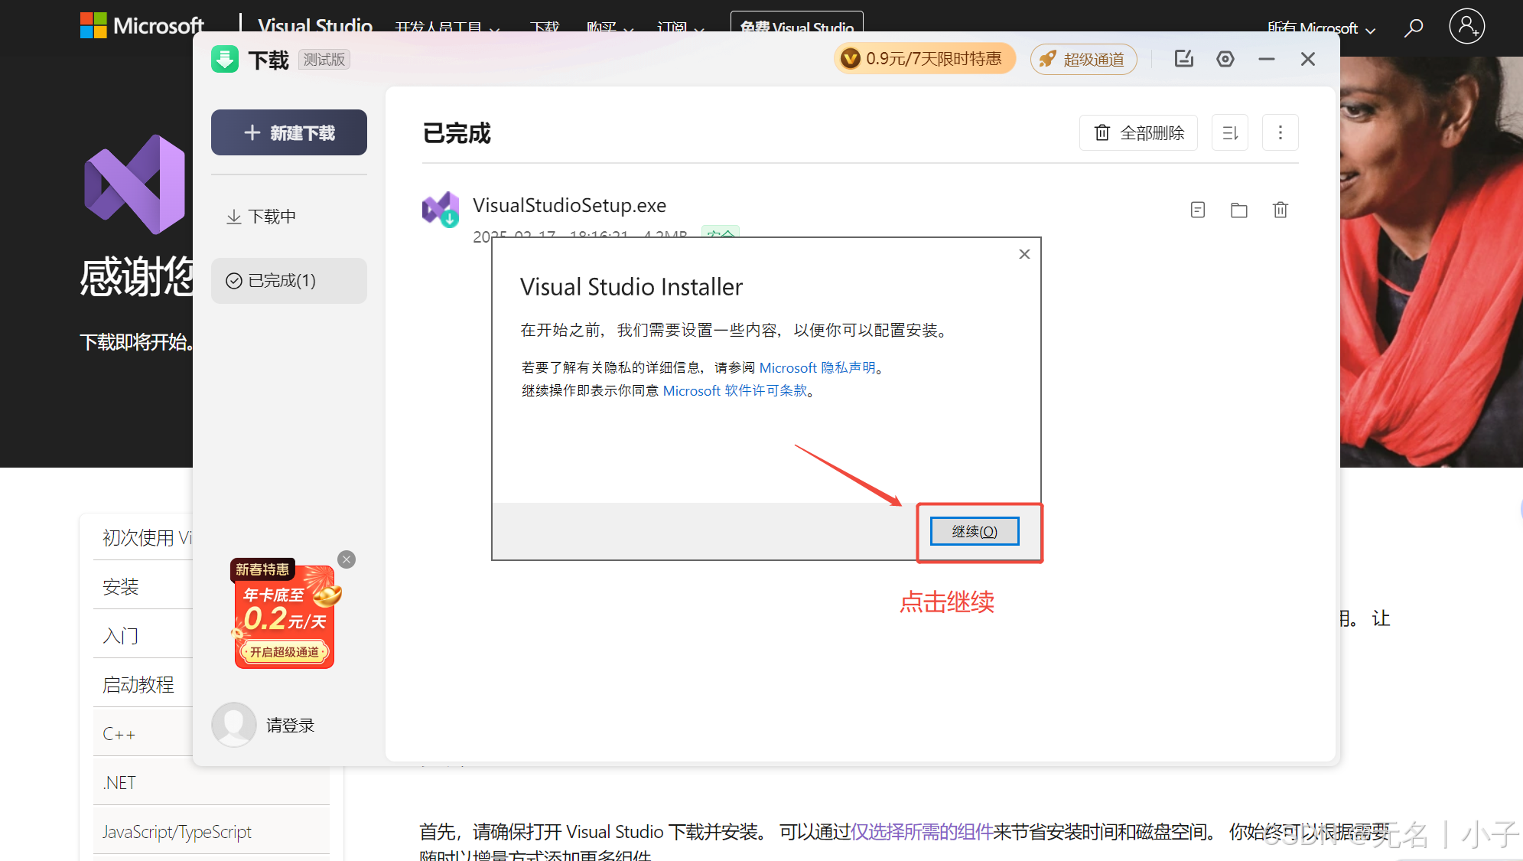Select the JavaScript/TypeScript sidebar item
The height and width of the screenshot is (861, 1523).
pyautogui.click(x=177, y=831)
